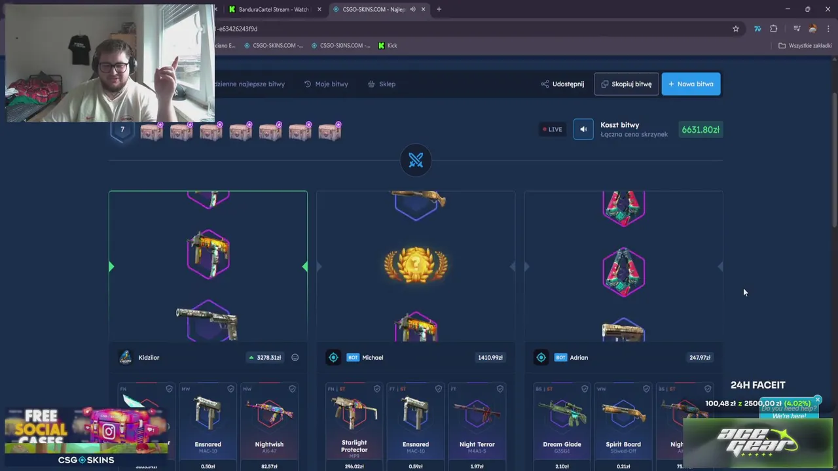Click the Koszt bitwy label
Viewport: 838px width, 471px height.
619,124
